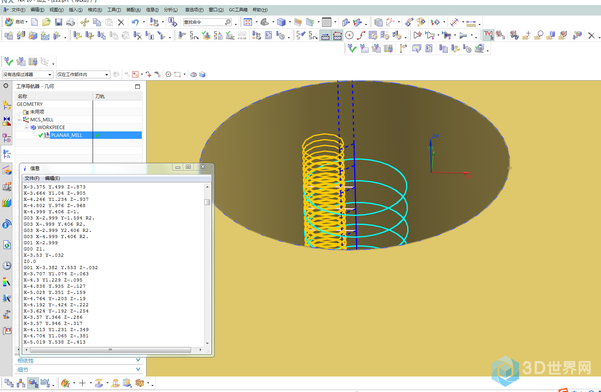Open the 编辑(E) menu in main menu bar
Screen dimensions: 601x392
[x=38, y=10]
